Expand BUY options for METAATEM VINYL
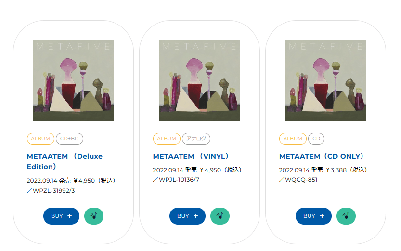The image size is (401, 251). pos(187,216)
